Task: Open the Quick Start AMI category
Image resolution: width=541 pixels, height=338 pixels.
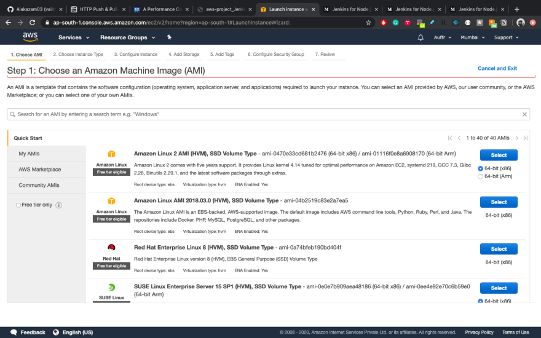Action: pos(47,138)
